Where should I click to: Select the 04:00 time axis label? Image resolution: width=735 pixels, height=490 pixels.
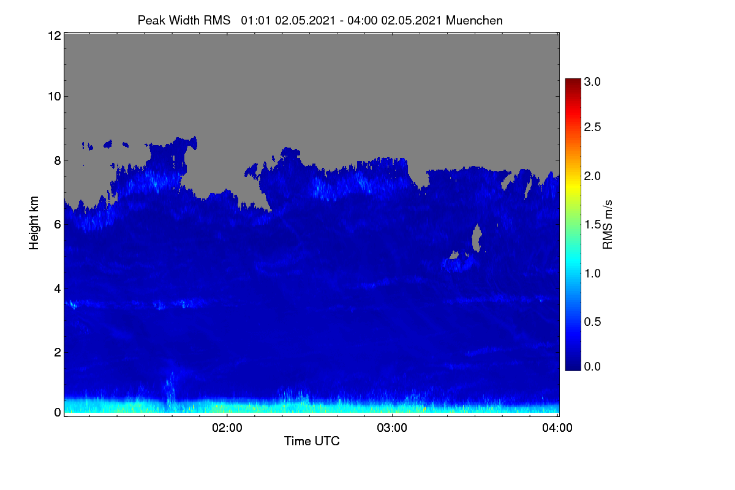(557, 428)
